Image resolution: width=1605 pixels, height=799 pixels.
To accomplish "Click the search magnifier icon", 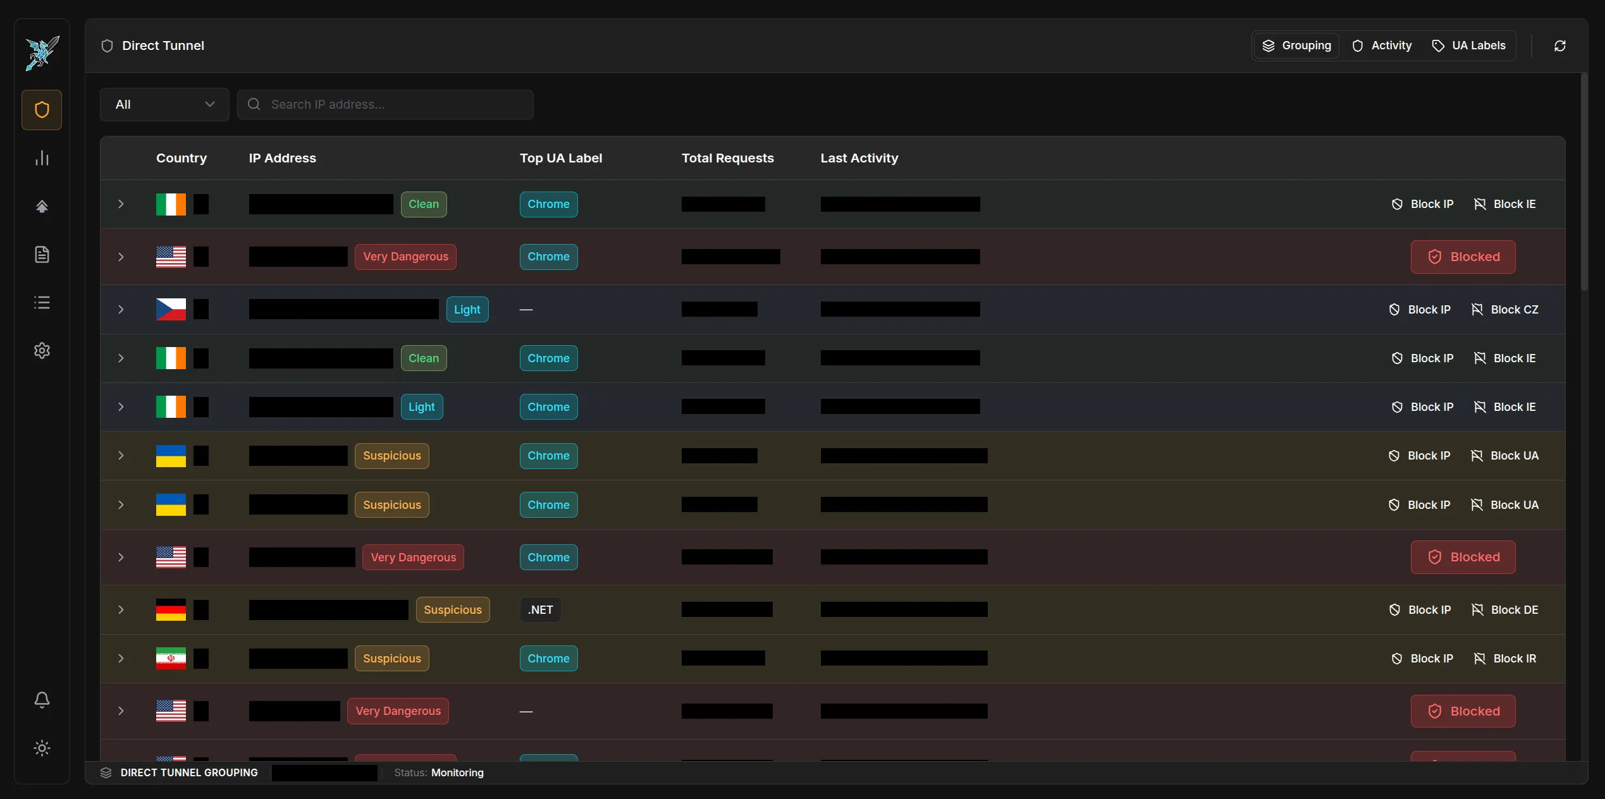I will 254,104.
